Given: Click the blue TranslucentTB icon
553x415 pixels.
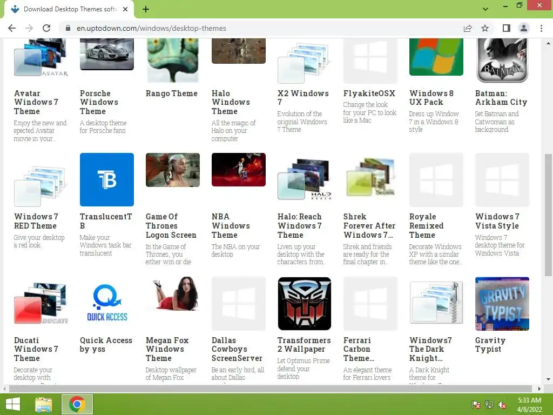Looking at the screenshot, I should pyautogui.click(x=107, y=179).
